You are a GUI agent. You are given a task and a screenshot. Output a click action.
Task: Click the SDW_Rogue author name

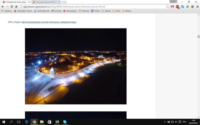14,22
